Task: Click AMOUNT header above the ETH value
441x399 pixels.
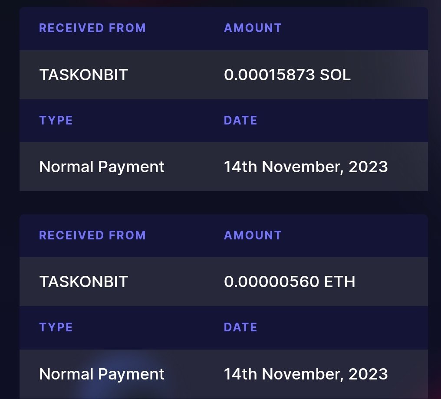Action: click(253, 235)
